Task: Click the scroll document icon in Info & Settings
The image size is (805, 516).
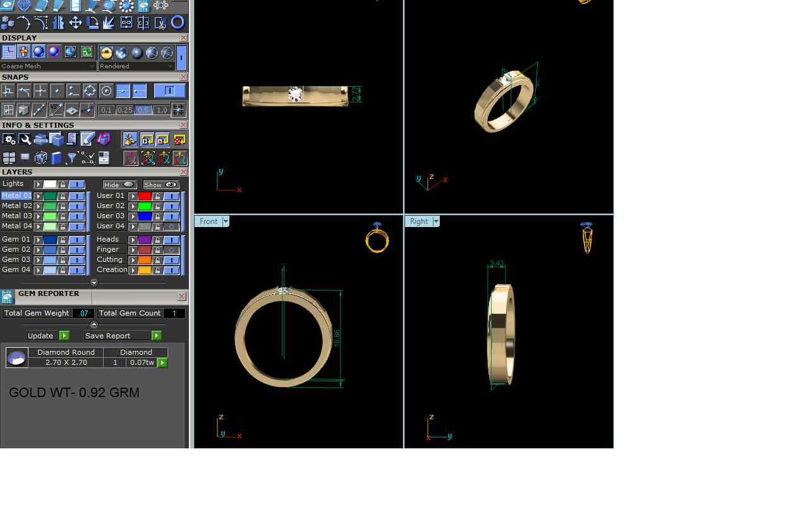Action: coord(71,139)
